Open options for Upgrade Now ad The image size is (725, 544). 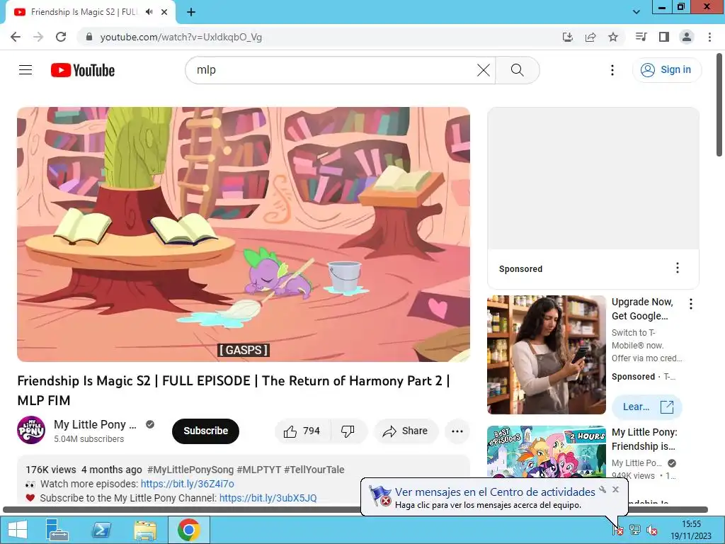click(x=691, y=304)
